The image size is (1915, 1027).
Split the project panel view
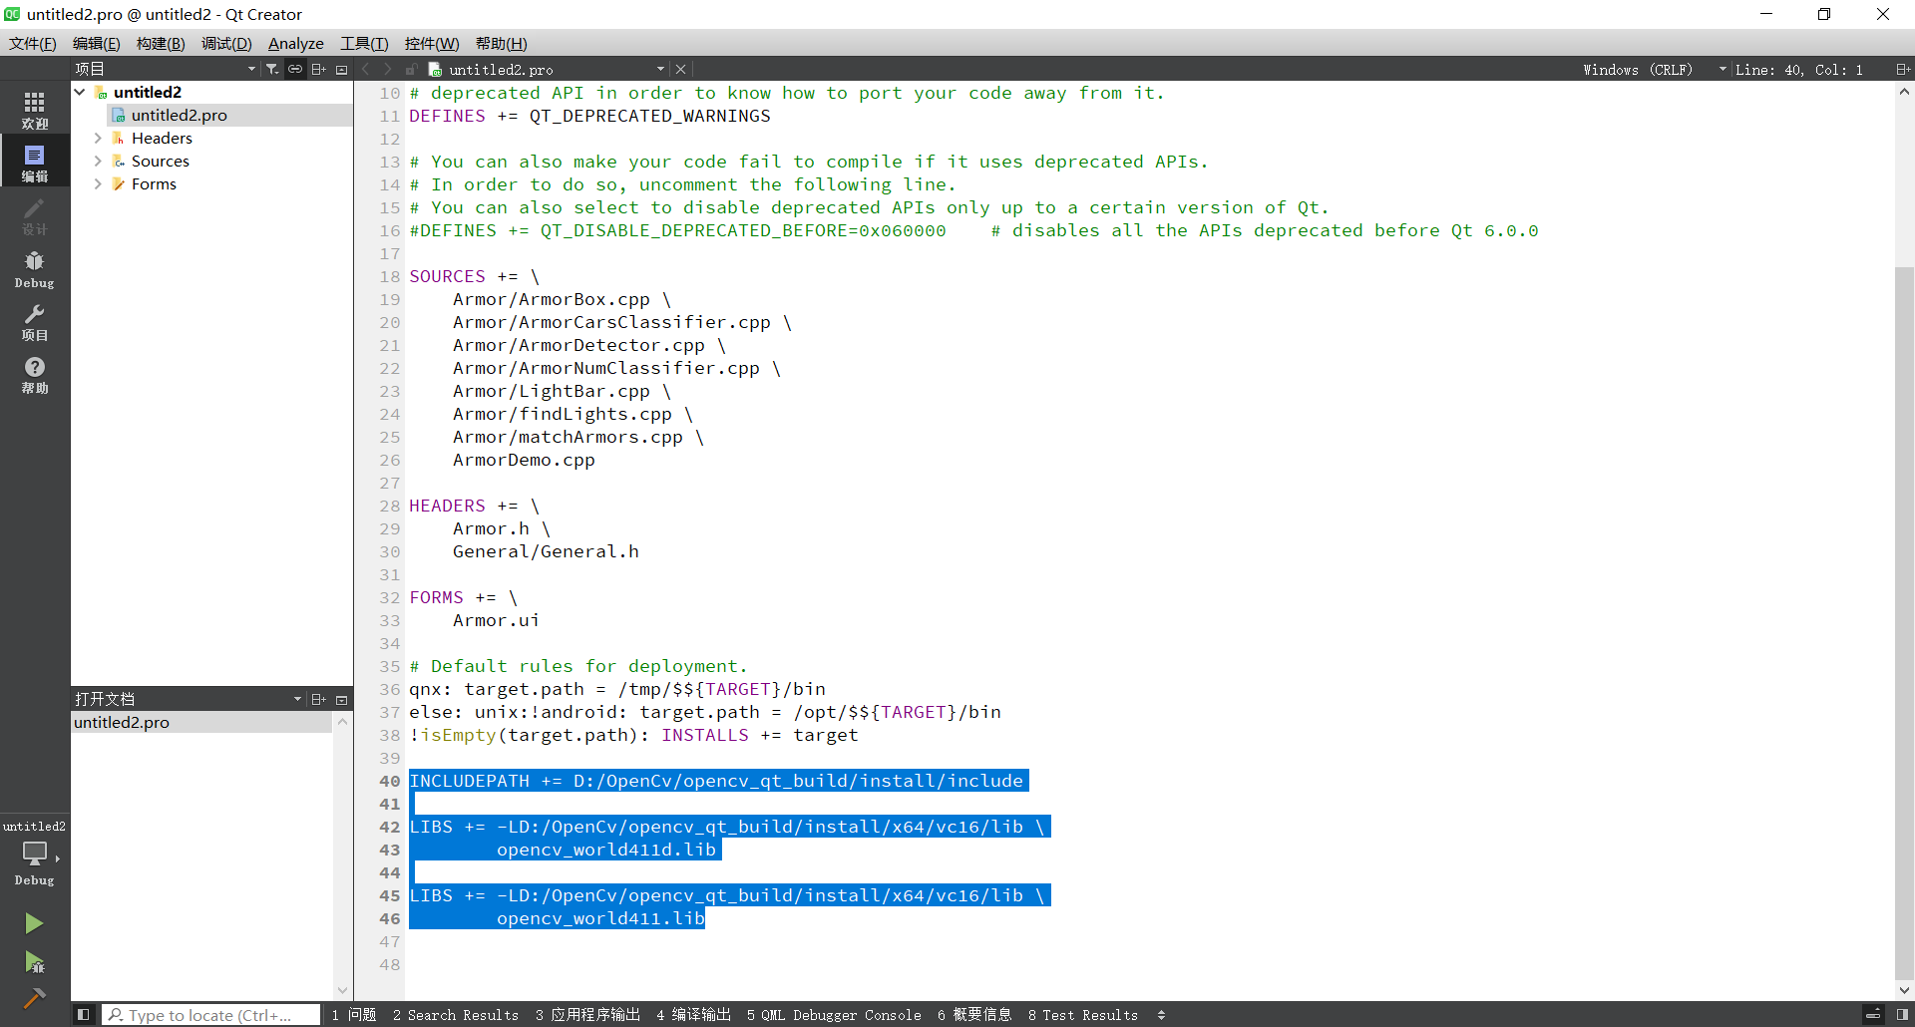click(318, 69)
